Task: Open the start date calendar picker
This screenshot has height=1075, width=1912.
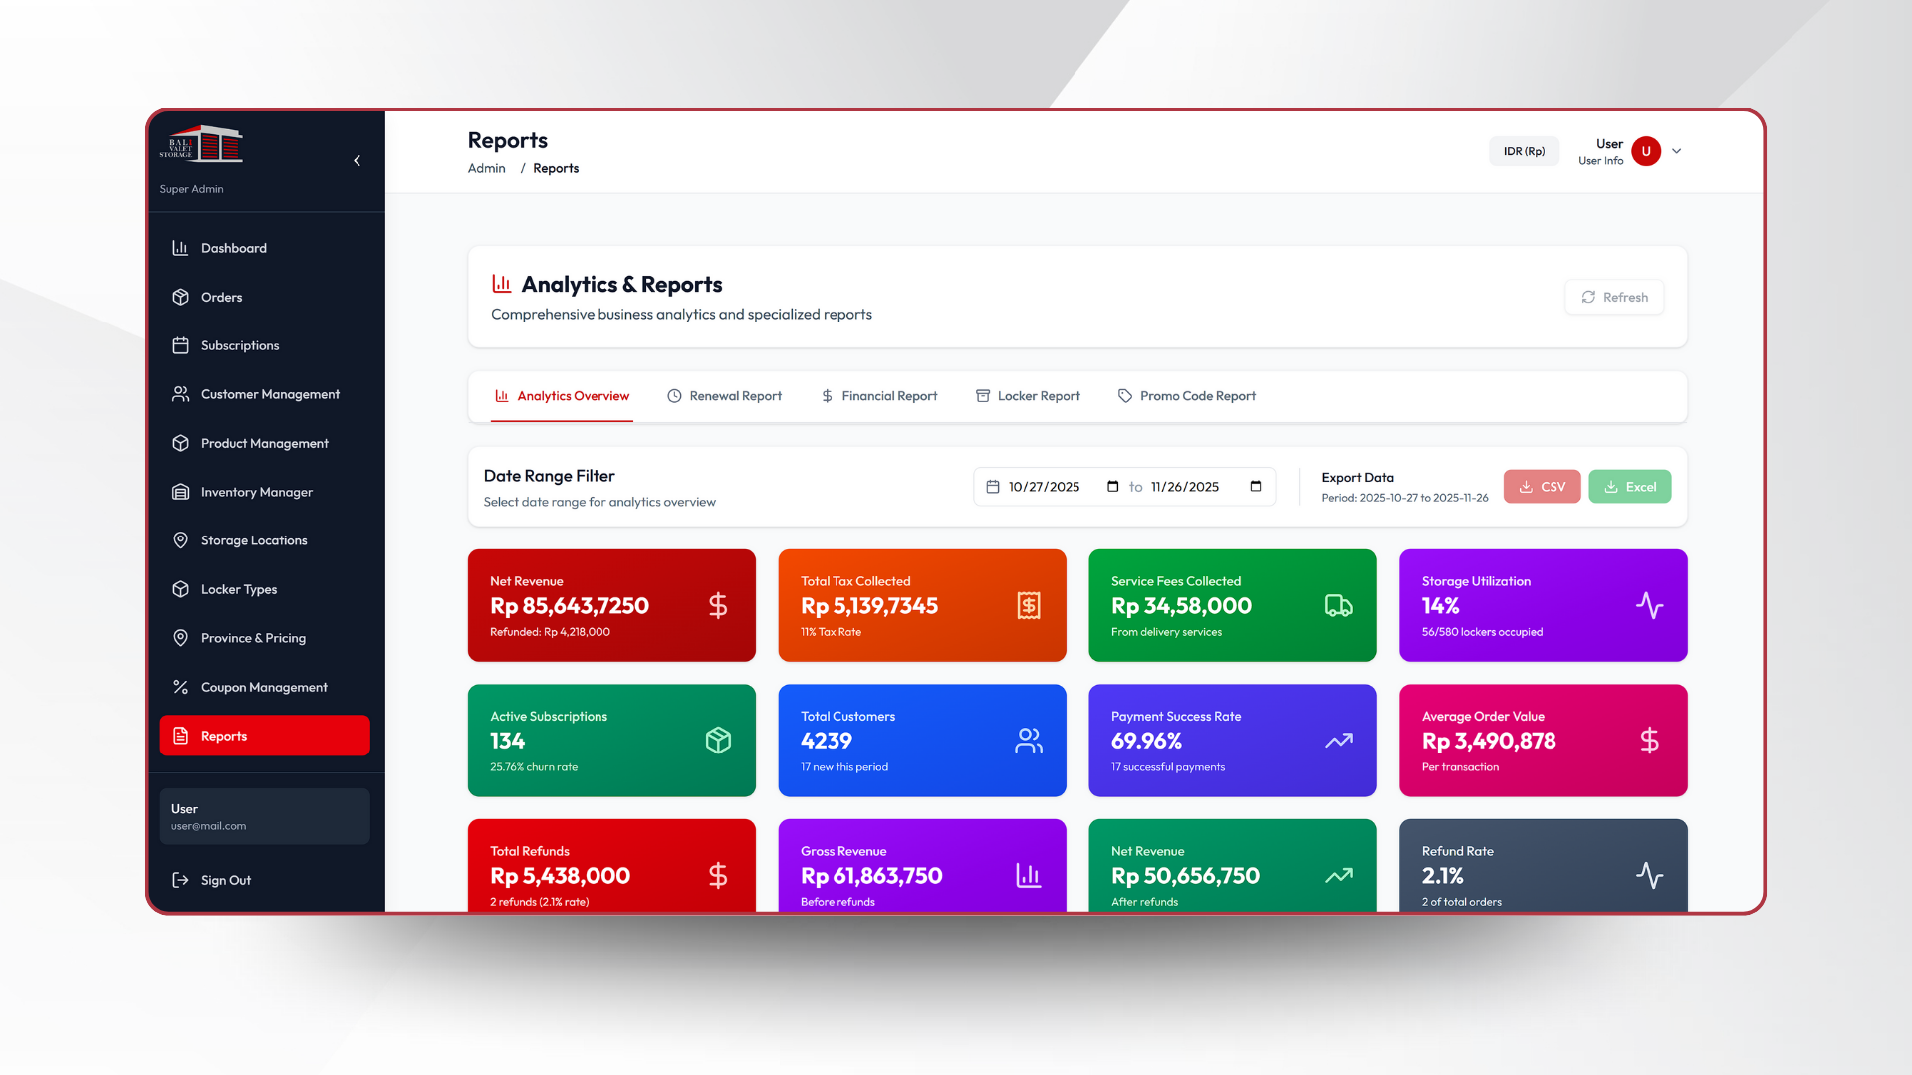Action: coord(1112,487)
